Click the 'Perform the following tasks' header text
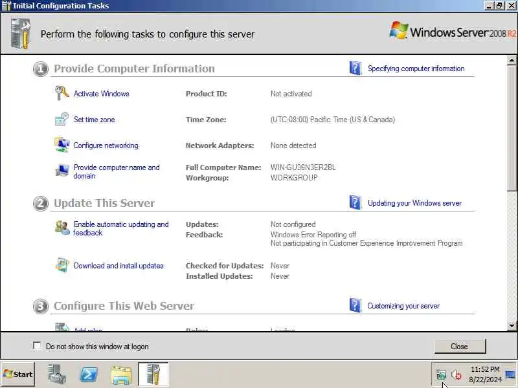The image size is (518, 388). [x=148, y=34]
